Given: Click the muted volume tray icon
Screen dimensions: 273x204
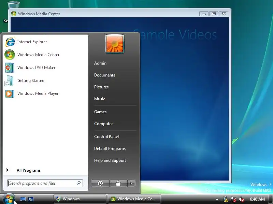Looking at the screenshot, I should tap(242, 199).
